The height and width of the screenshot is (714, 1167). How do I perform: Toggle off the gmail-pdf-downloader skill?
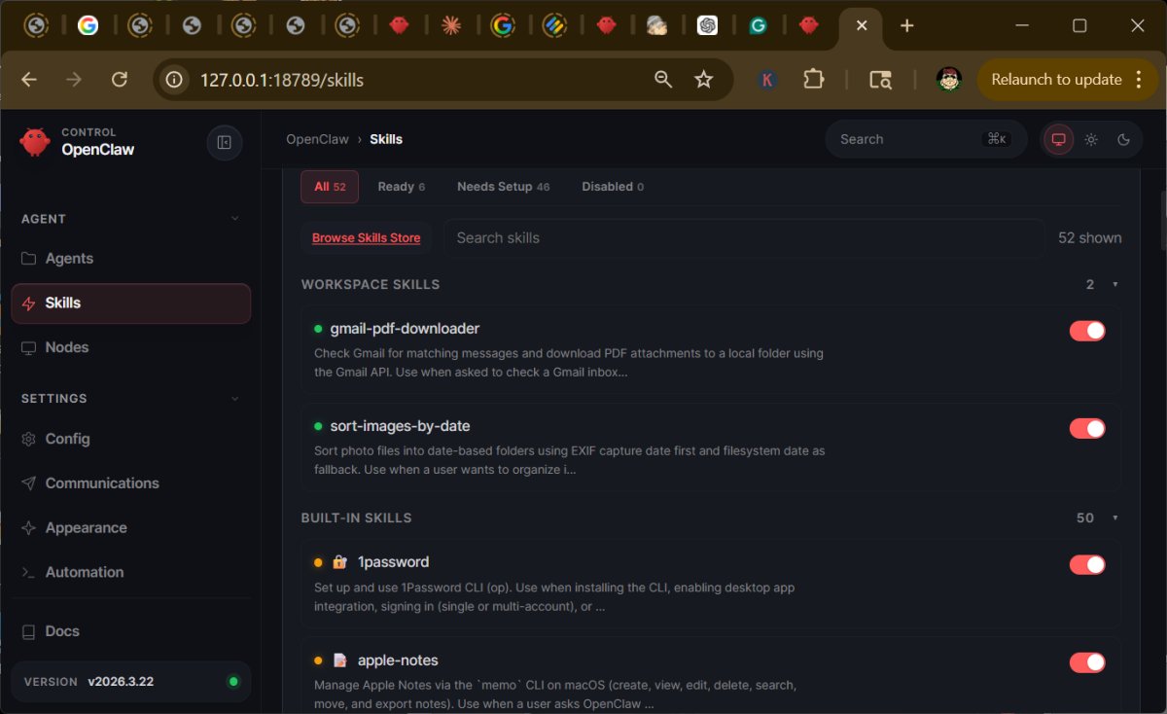[1087, 331]
